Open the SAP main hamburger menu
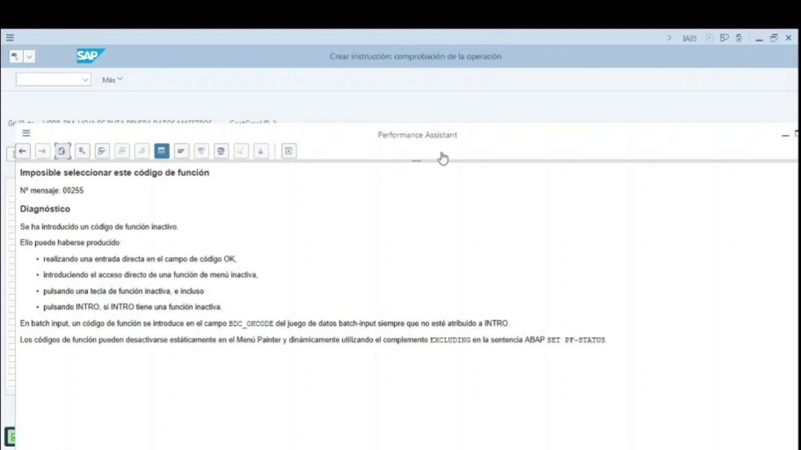 [10, 38]
